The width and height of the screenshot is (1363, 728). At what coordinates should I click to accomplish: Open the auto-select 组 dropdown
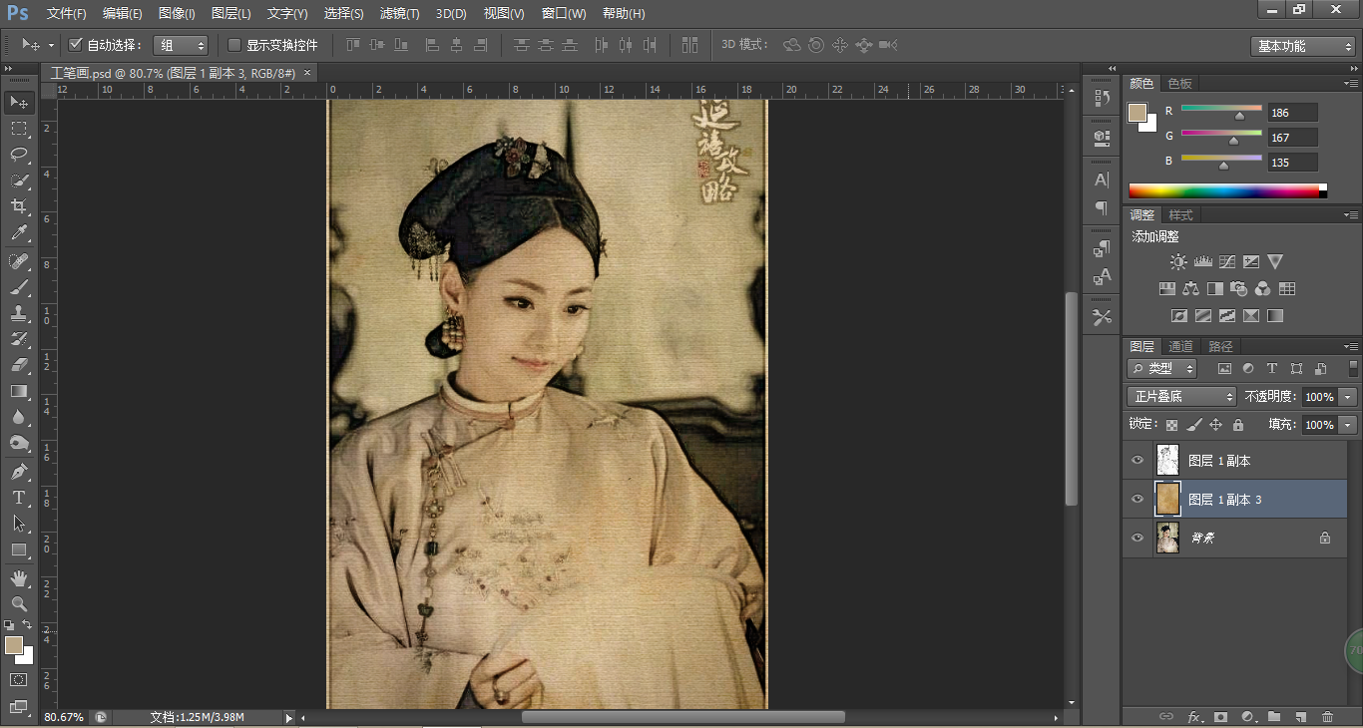click(x=181, y=45)
